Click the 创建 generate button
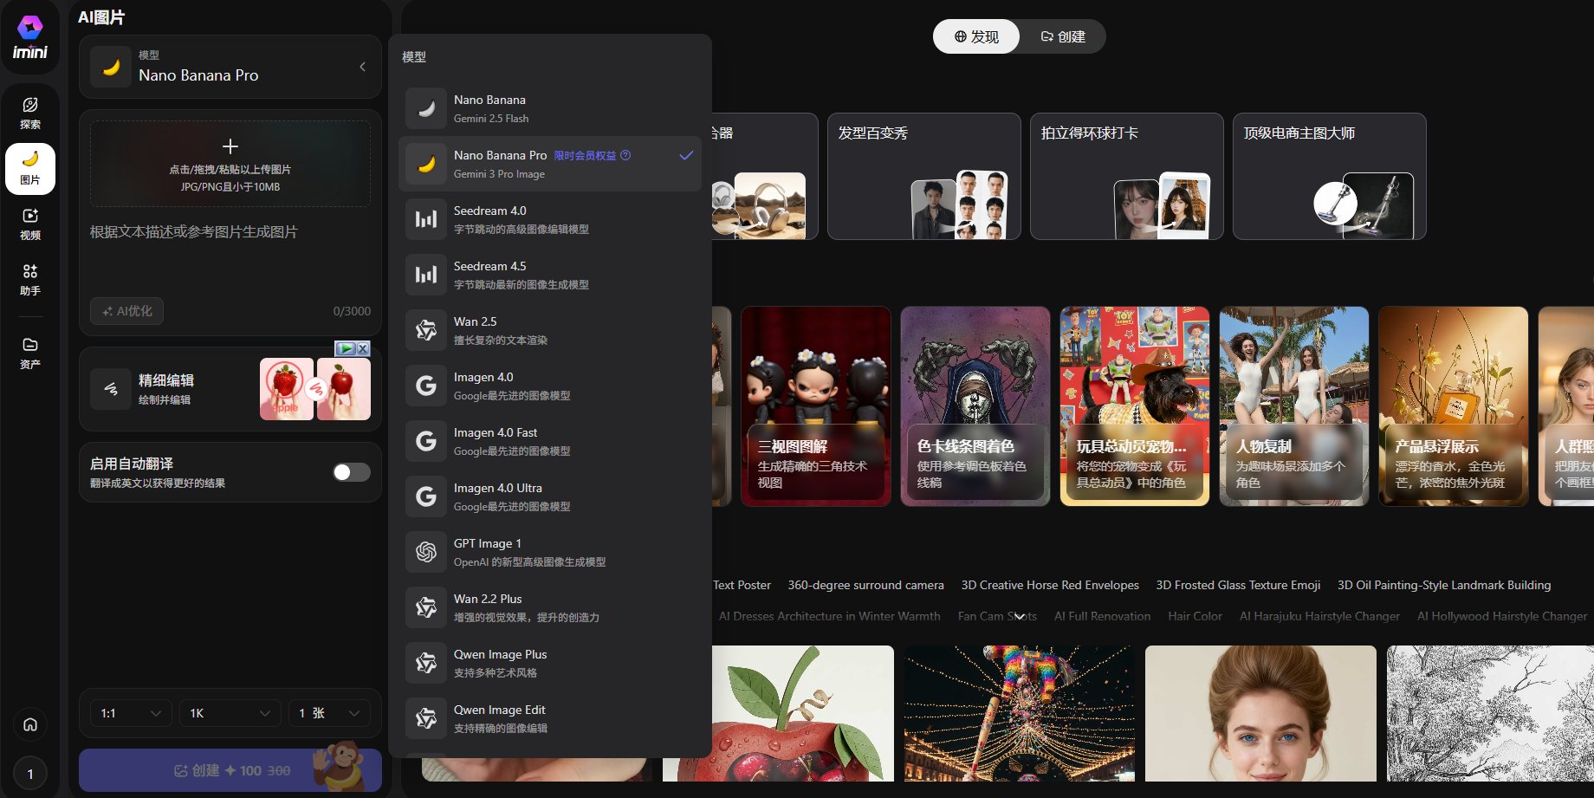 (x=230, y=770)
